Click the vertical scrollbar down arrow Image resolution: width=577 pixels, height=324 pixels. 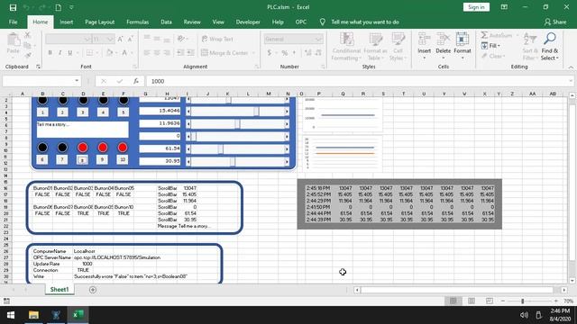(x=572, y=281)
